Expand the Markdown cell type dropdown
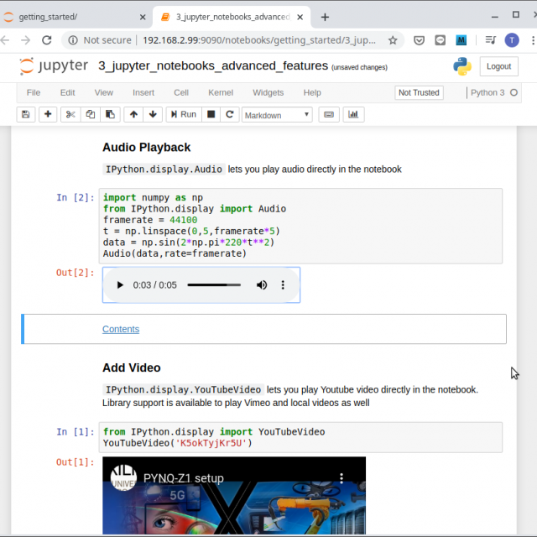537x537 pixels. click(x=277, y=115)
